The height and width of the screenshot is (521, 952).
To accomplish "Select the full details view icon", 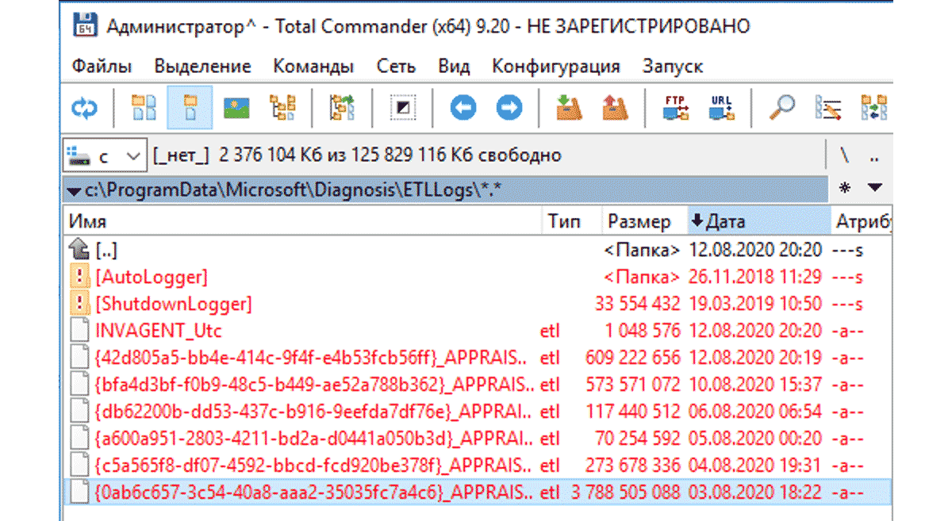I will (x=190, y=107).
